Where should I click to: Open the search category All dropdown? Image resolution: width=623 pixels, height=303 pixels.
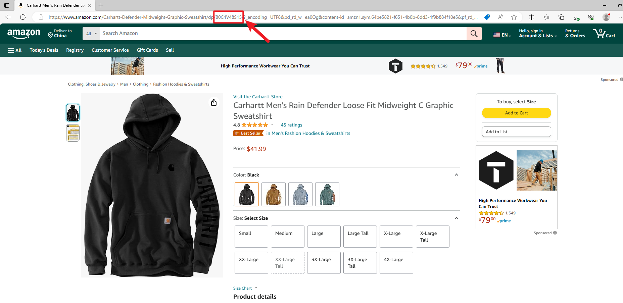[x=91, y=34]
